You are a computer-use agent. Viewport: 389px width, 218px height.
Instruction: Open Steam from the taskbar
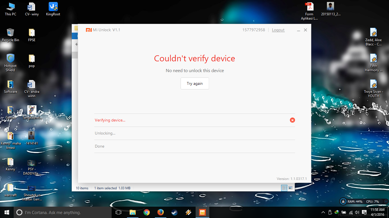174,212
